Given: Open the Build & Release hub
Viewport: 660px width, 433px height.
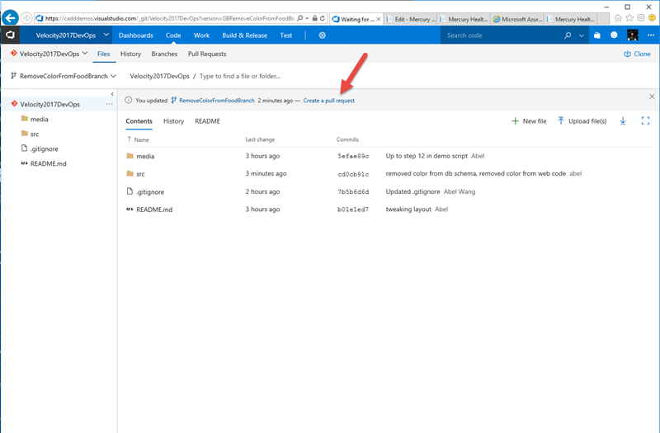Looking at the screenshot, I should pos(244,35).
